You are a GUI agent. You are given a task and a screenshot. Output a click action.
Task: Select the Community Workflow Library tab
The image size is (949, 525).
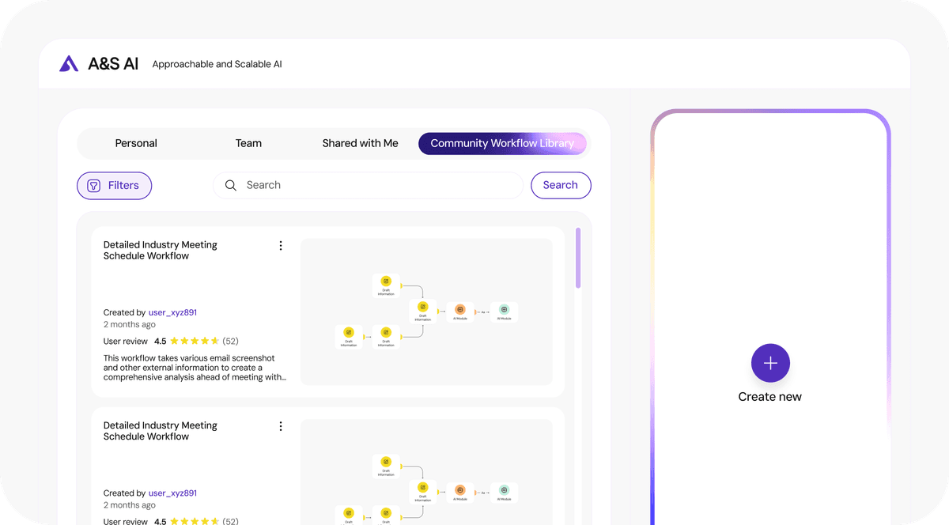502,143
